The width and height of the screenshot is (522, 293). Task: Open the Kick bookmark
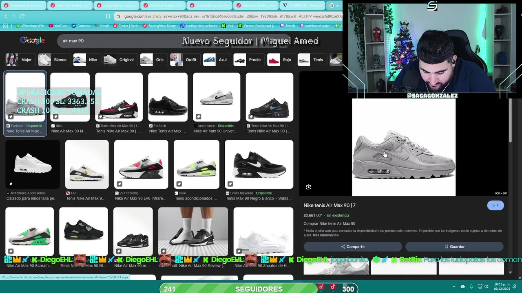point(228,26)
